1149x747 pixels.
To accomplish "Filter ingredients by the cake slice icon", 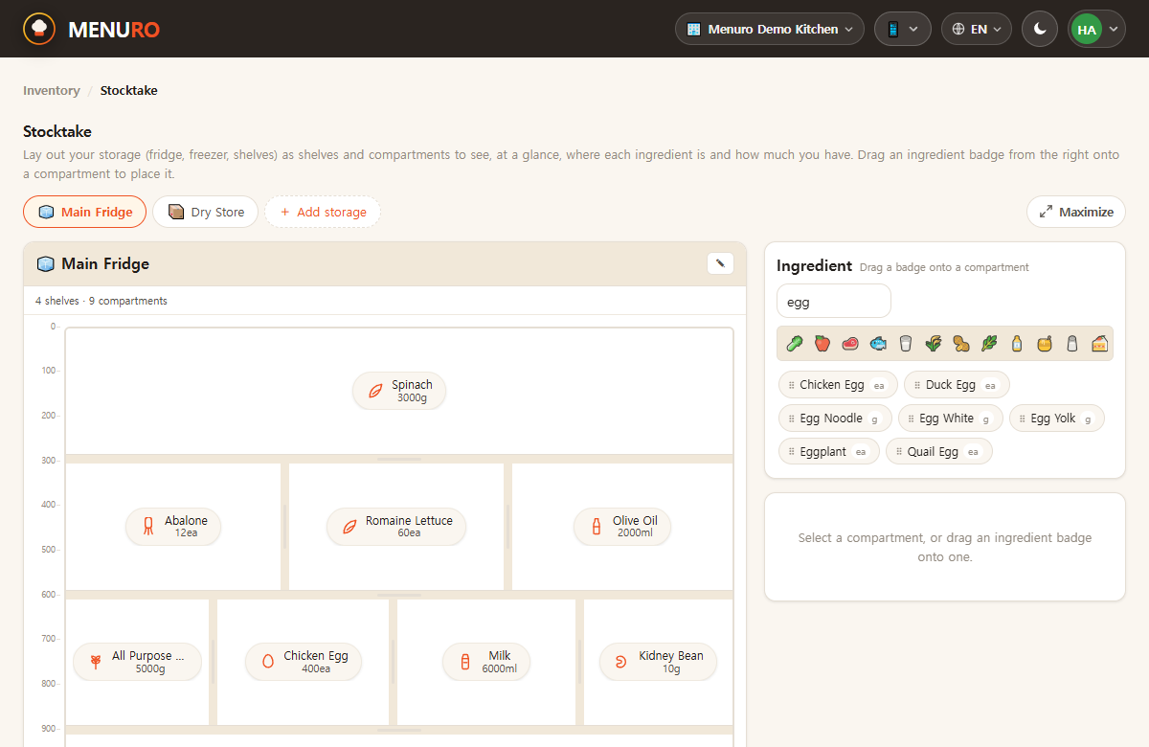I will point(1099,343).
